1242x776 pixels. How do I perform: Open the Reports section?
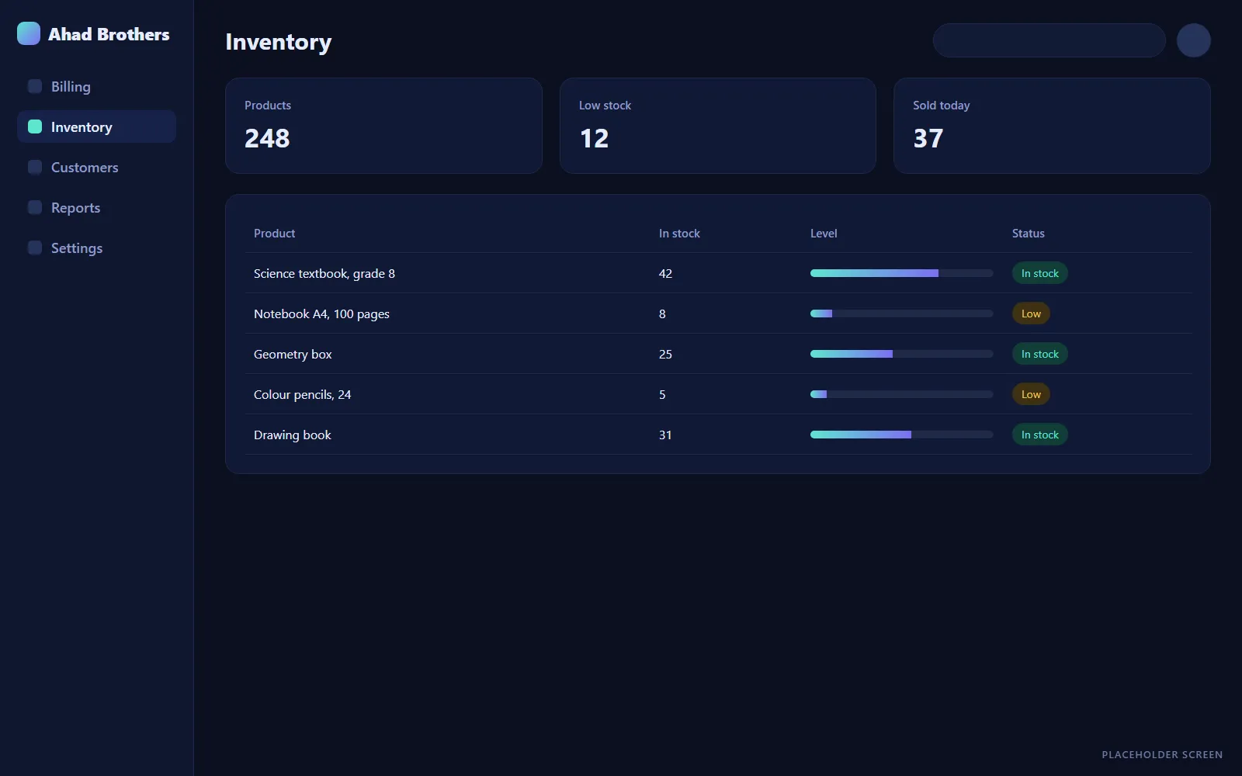coord(96,207)
